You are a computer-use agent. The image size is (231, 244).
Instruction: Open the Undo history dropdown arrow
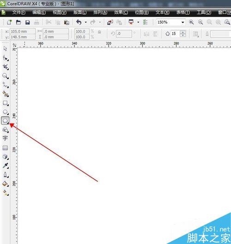[x=86, y=22]
